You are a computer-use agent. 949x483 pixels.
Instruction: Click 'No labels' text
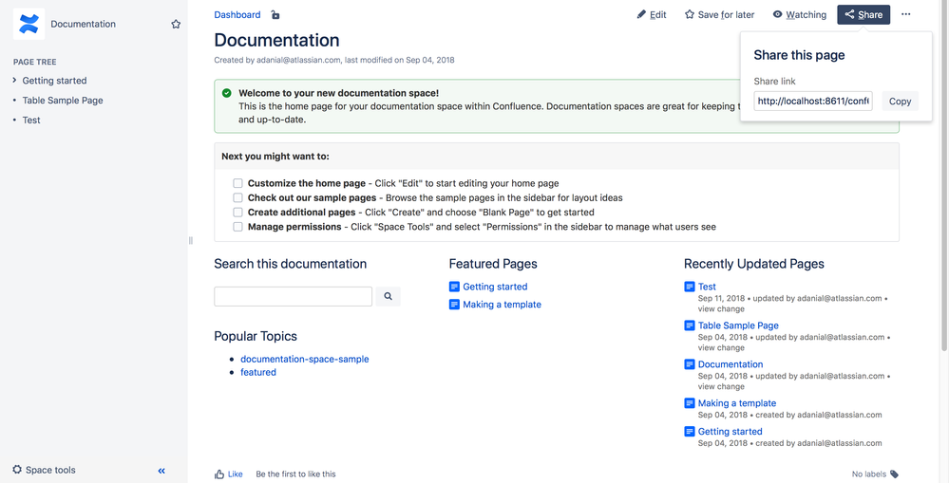tap(868, 474)
